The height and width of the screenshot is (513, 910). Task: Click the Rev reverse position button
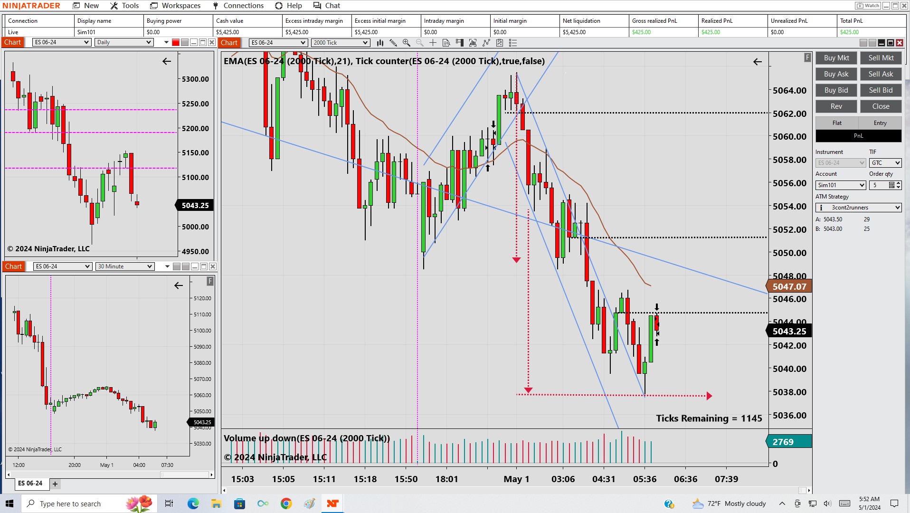click(836, 106)
